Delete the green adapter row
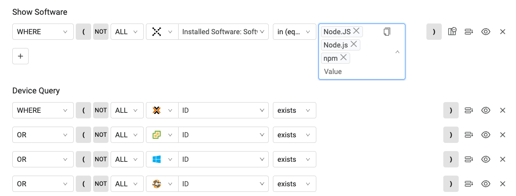Viewport: 516px width, 196px height. pos(503,135)
